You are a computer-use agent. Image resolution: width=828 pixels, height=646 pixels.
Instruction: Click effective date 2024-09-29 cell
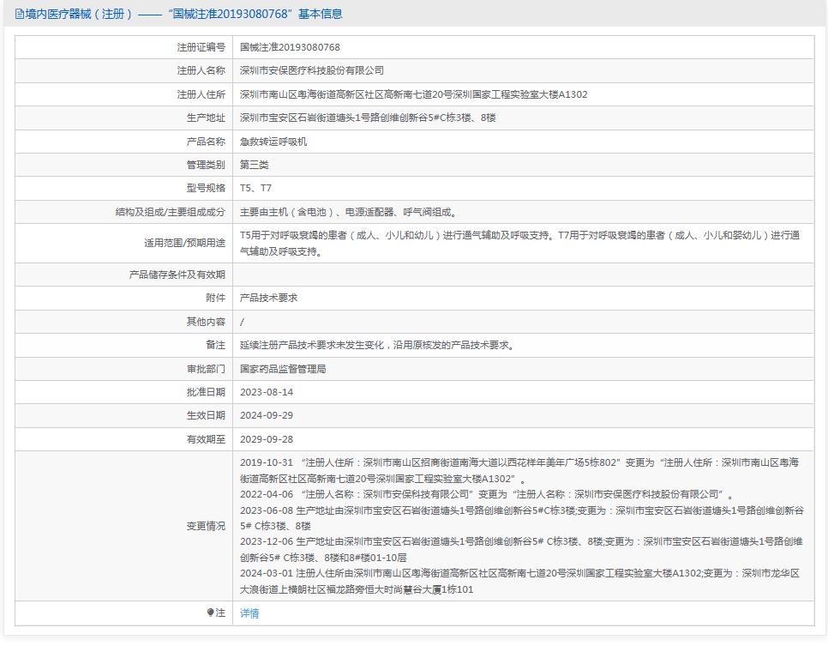coord(268,416)
